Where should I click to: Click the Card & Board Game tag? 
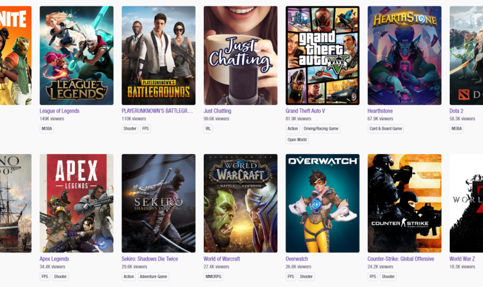(386, 128)
